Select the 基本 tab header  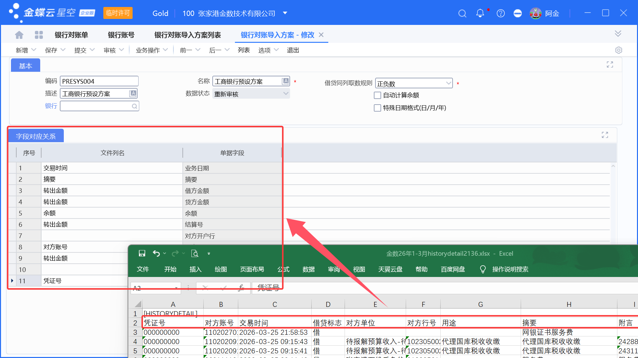26,66
